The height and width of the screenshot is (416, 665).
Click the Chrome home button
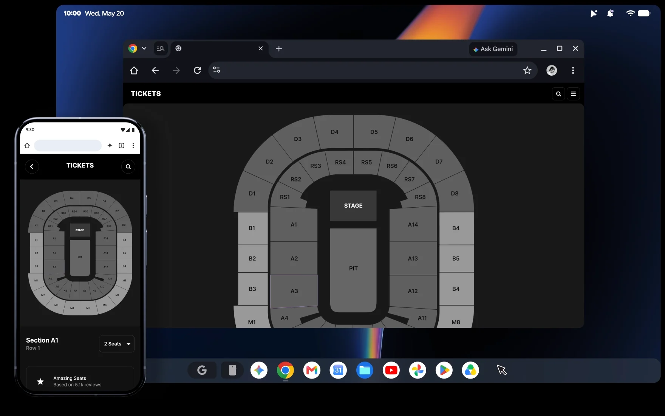click(134, 70)
